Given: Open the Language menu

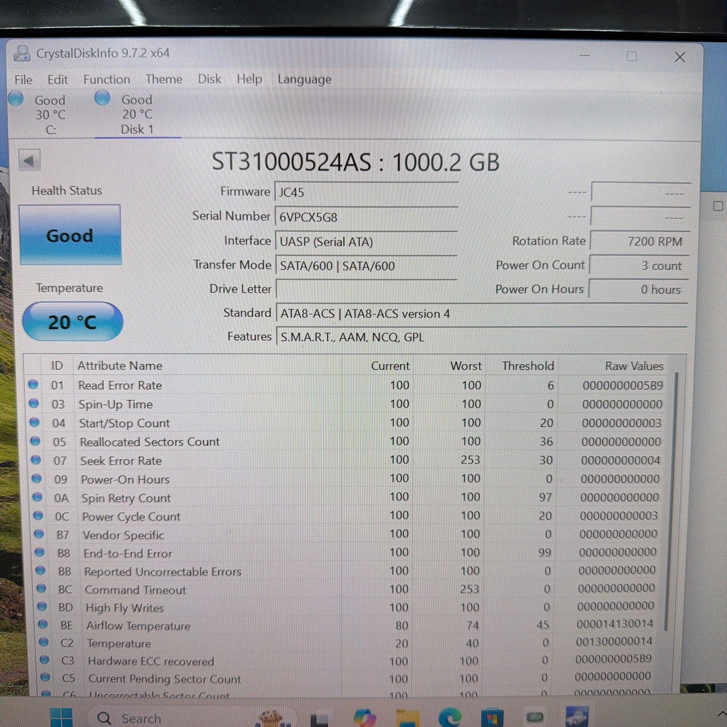Looking at the screenshot, I should pos(304,80).
